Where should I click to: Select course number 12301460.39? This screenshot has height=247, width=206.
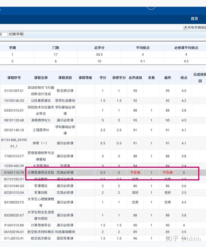tap(14, 166)
